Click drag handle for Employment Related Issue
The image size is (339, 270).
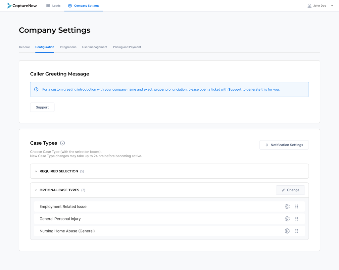tap(297, 206)
